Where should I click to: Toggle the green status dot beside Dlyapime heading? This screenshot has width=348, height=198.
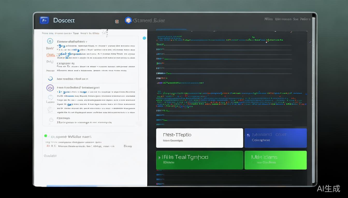point(46,136)
